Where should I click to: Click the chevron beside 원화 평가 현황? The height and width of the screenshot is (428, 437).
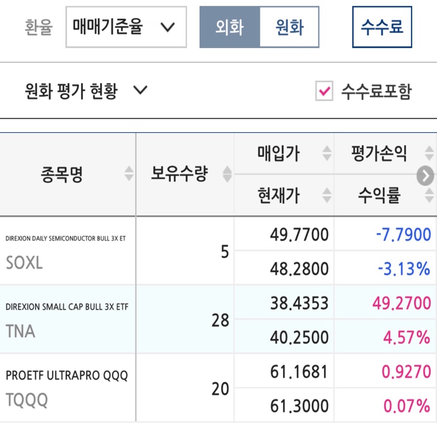(140, 90)
